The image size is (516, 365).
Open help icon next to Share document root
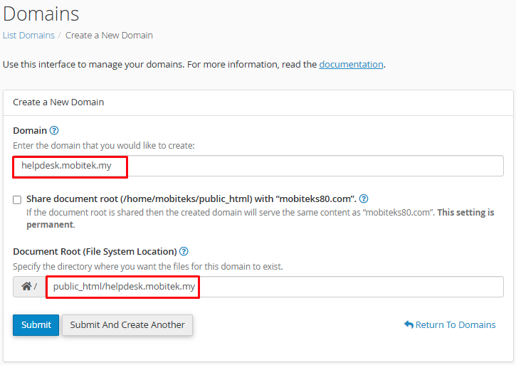[364, 199]
